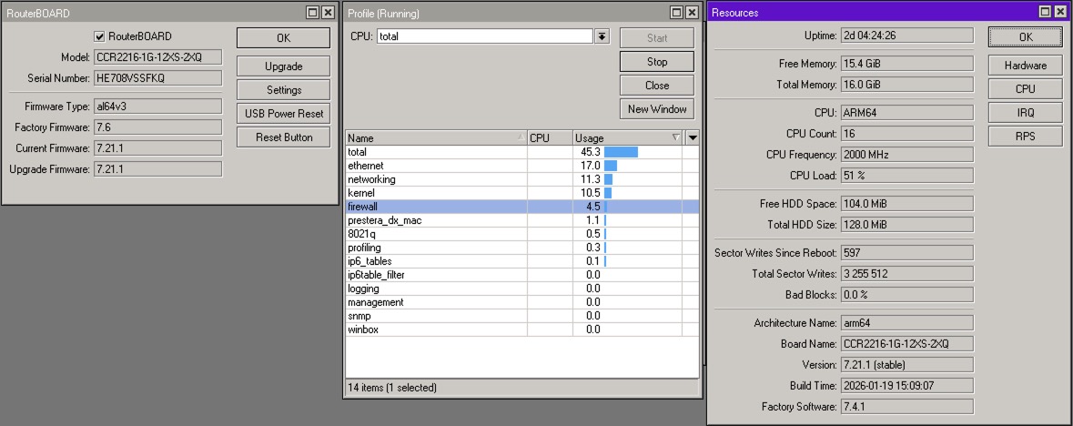The image size is (1073, 426).
Task: Click the Build Time value field
Action: tap(906, 386)
